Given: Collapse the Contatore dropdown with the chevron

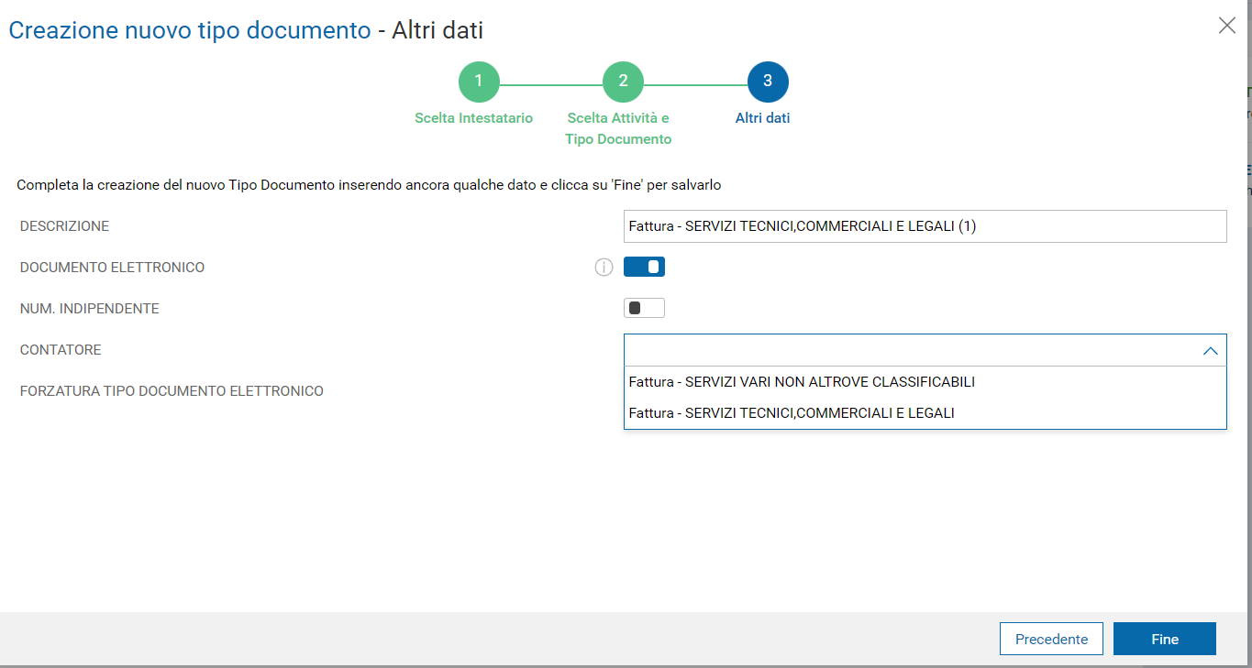Looking at the screenshot, I should (x=1210, y=350).
